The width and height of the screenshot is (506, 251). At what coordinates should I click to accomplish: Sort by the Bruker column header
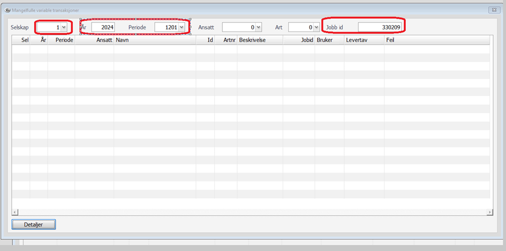coord(329,40)
